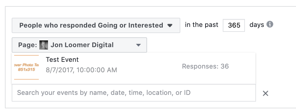Click the caret arrow on the Page dropdown
This screenshot has height=112, width=296.
(x=138, y=45)
